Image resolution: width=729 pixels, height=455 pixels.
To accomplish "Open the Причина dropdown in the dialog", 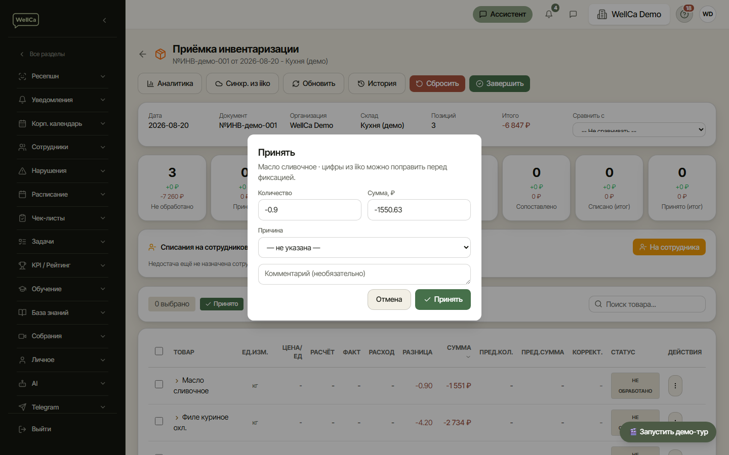I will pos(364,248).
